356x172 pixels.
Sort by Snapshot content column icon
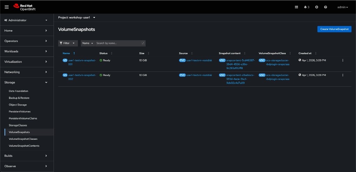coord(244,53)
